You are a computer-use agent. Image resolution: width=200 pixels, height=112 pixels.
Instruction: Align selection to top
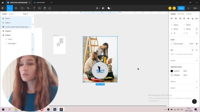tap(184, 19)
